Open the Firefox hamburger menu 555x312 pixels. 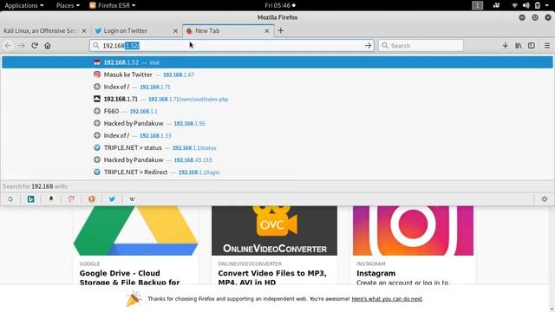pos(547,46)
